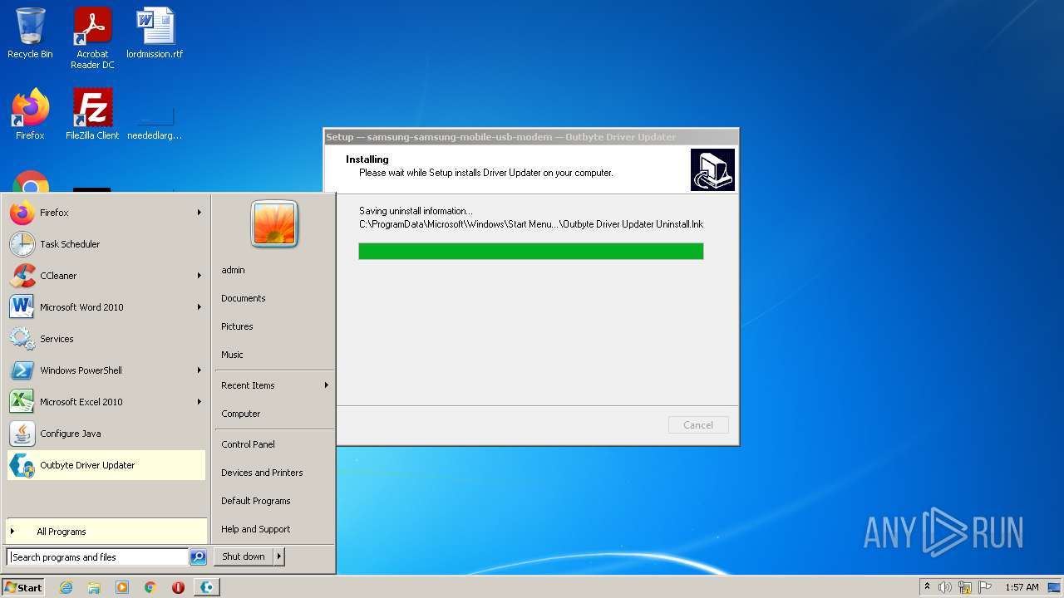Click the Setup installer icon in dialog header

[x=712, y=169]
